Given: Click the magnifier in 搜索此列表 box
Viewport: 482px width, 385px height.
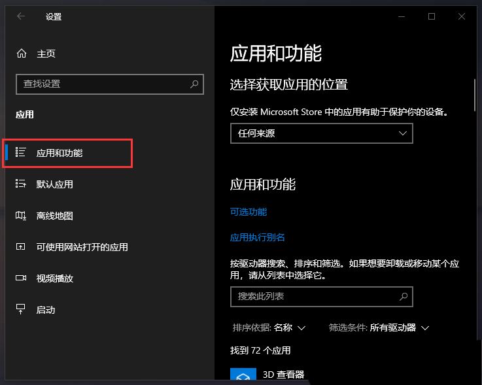Looking at the screenshot, I should [404, 296].
